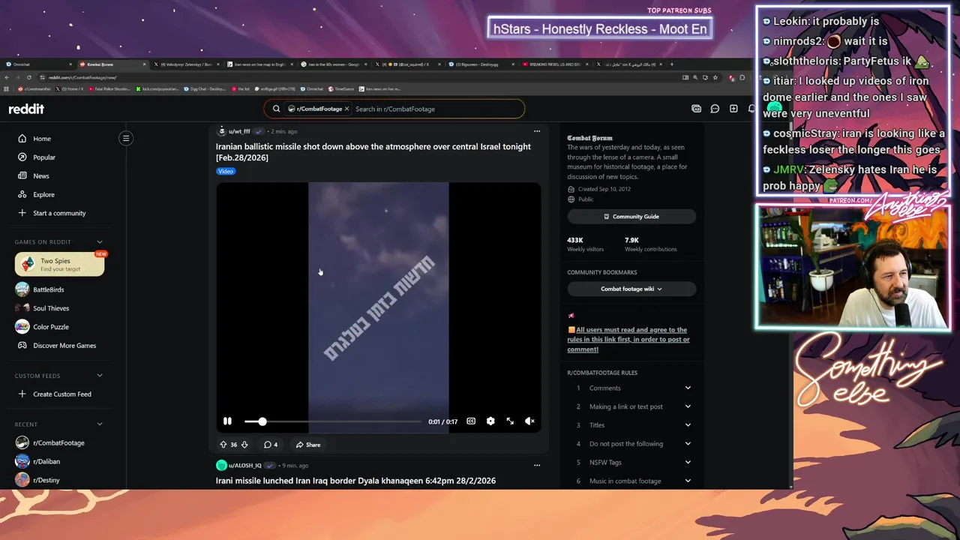Open the u/ALOSH_IQ user profile
This screenshot has height=540, width=960.
[x=244, y=466]
